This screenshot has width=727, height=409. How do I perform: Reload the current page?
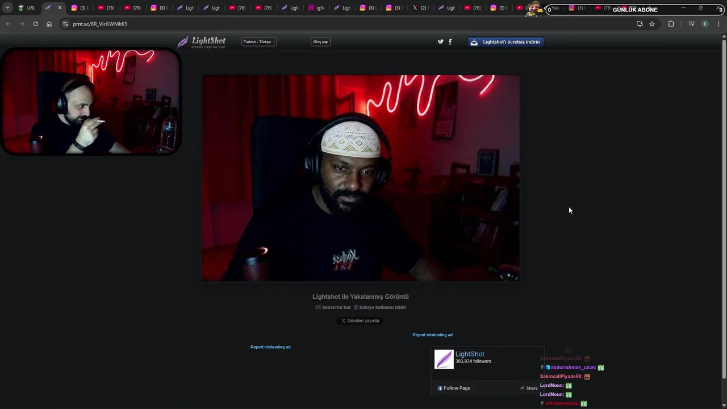35,24
